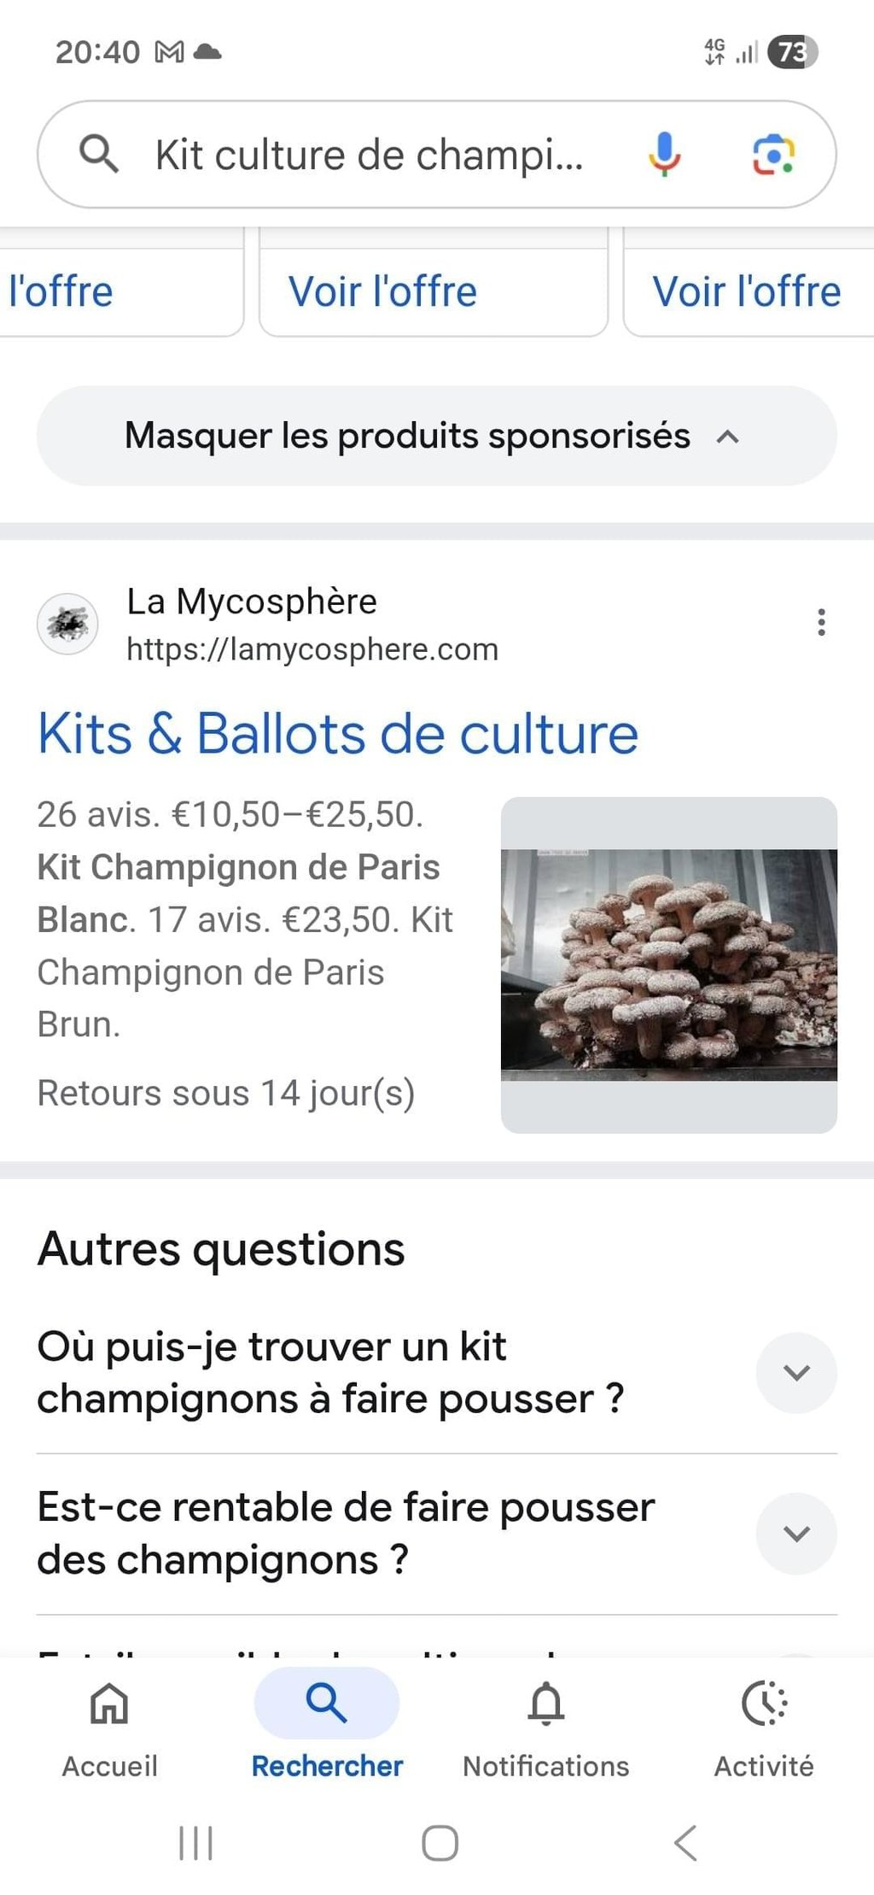Open 'Kits & Ballots de culture' link
The image size is (874, 1895).
point(338,734)
